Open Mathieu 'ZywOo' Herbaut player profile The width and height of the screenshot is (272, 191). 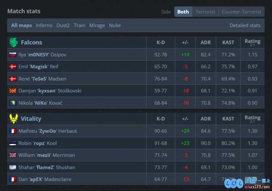tap(48, 131)
